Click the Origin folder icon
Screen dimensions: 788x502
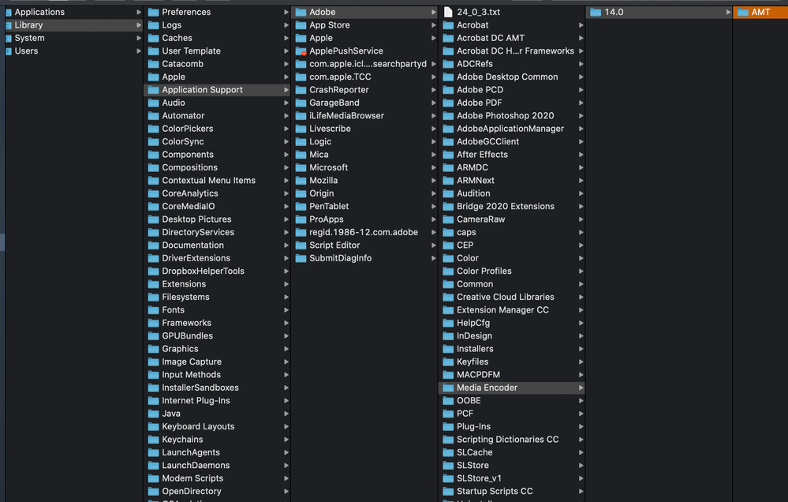(x=301, y=193)
